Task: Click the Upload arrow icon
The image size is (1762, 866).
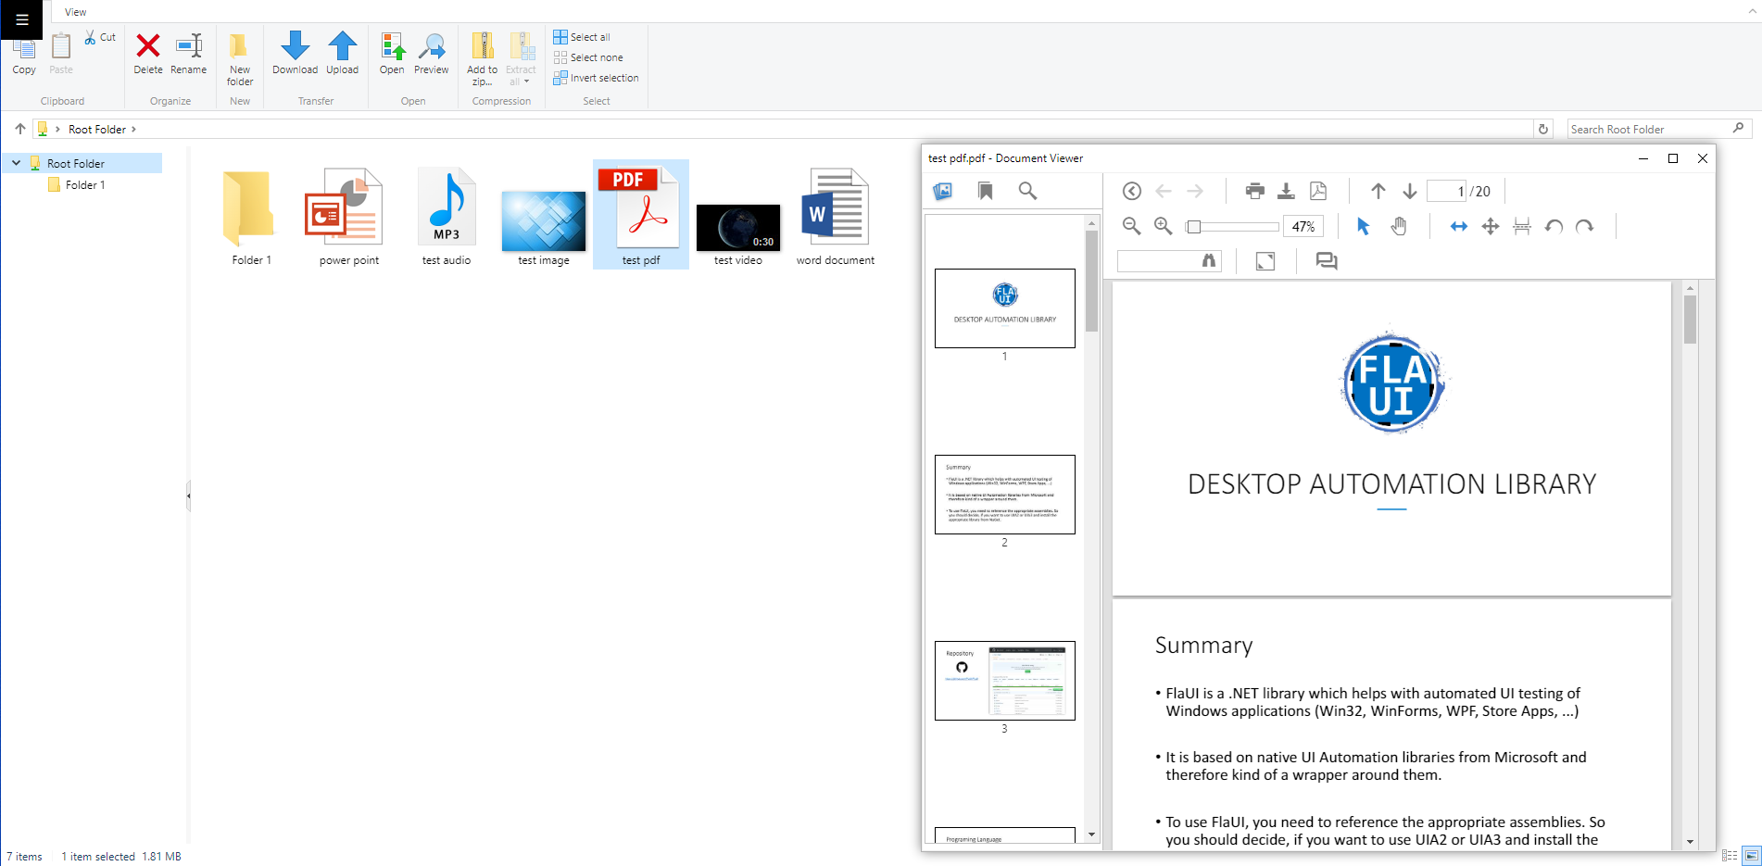Action: tap(342, 45)
